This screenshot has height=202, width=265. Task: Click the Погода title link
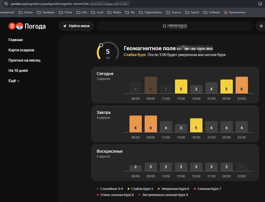tap(35, 26)
